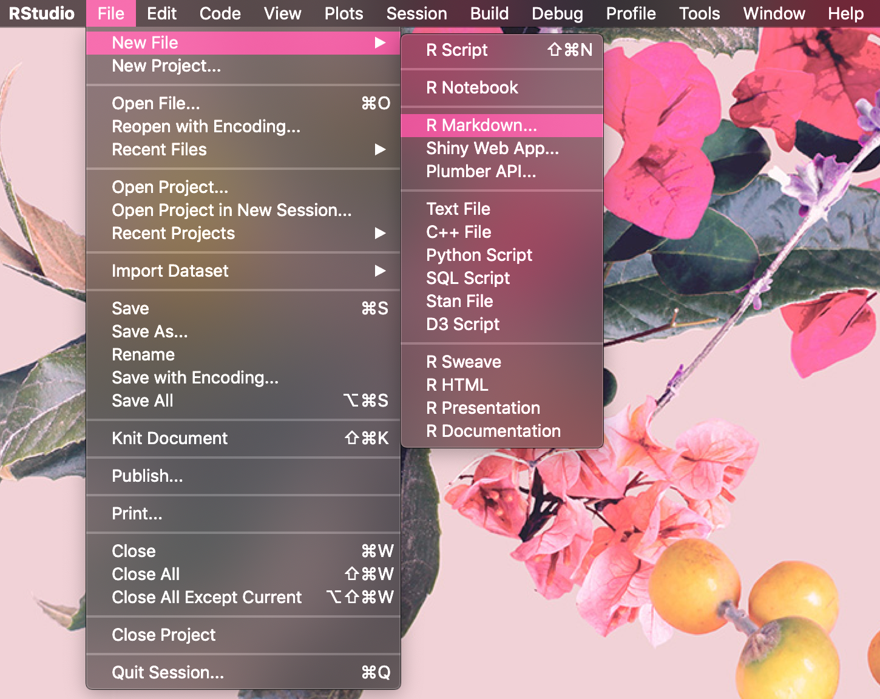Open the Build menu
The height and width of the screenshot is (699, 880).
click(x=489, y=13)
